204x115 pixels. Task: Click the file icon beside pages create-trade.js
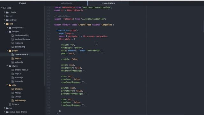[12, 55]
